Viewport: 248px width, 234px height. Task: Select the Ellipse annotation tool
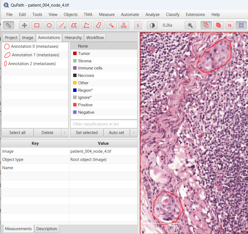[x=49, y=25]
